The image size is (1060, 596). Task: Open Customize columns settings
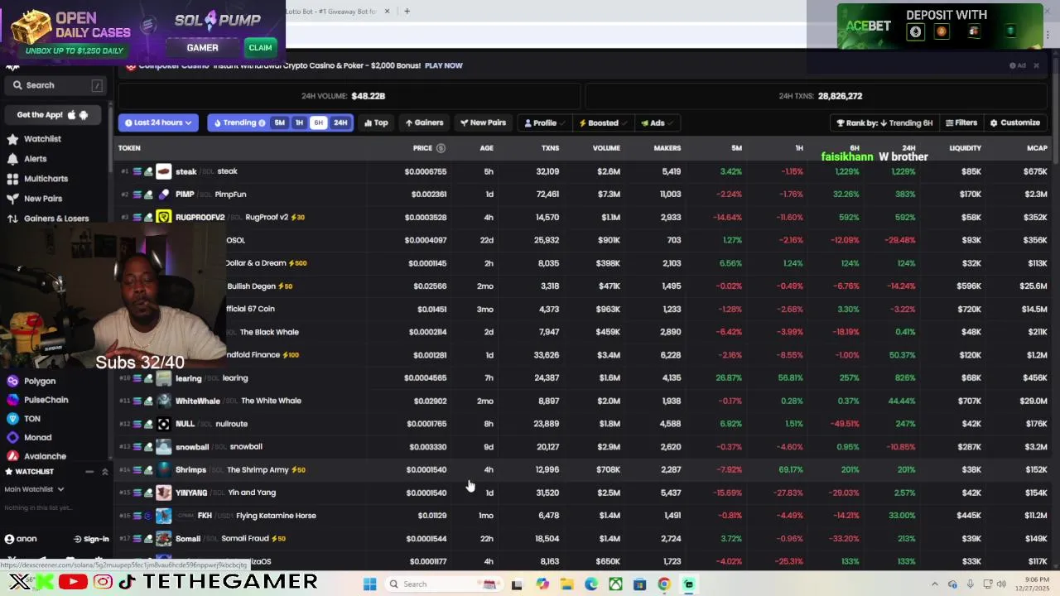click(x=1015, y=123)
